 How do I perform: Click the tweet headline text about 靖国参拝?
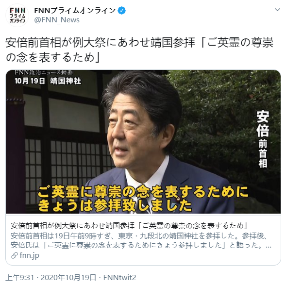pyautogui.click(x=139, y=50)
